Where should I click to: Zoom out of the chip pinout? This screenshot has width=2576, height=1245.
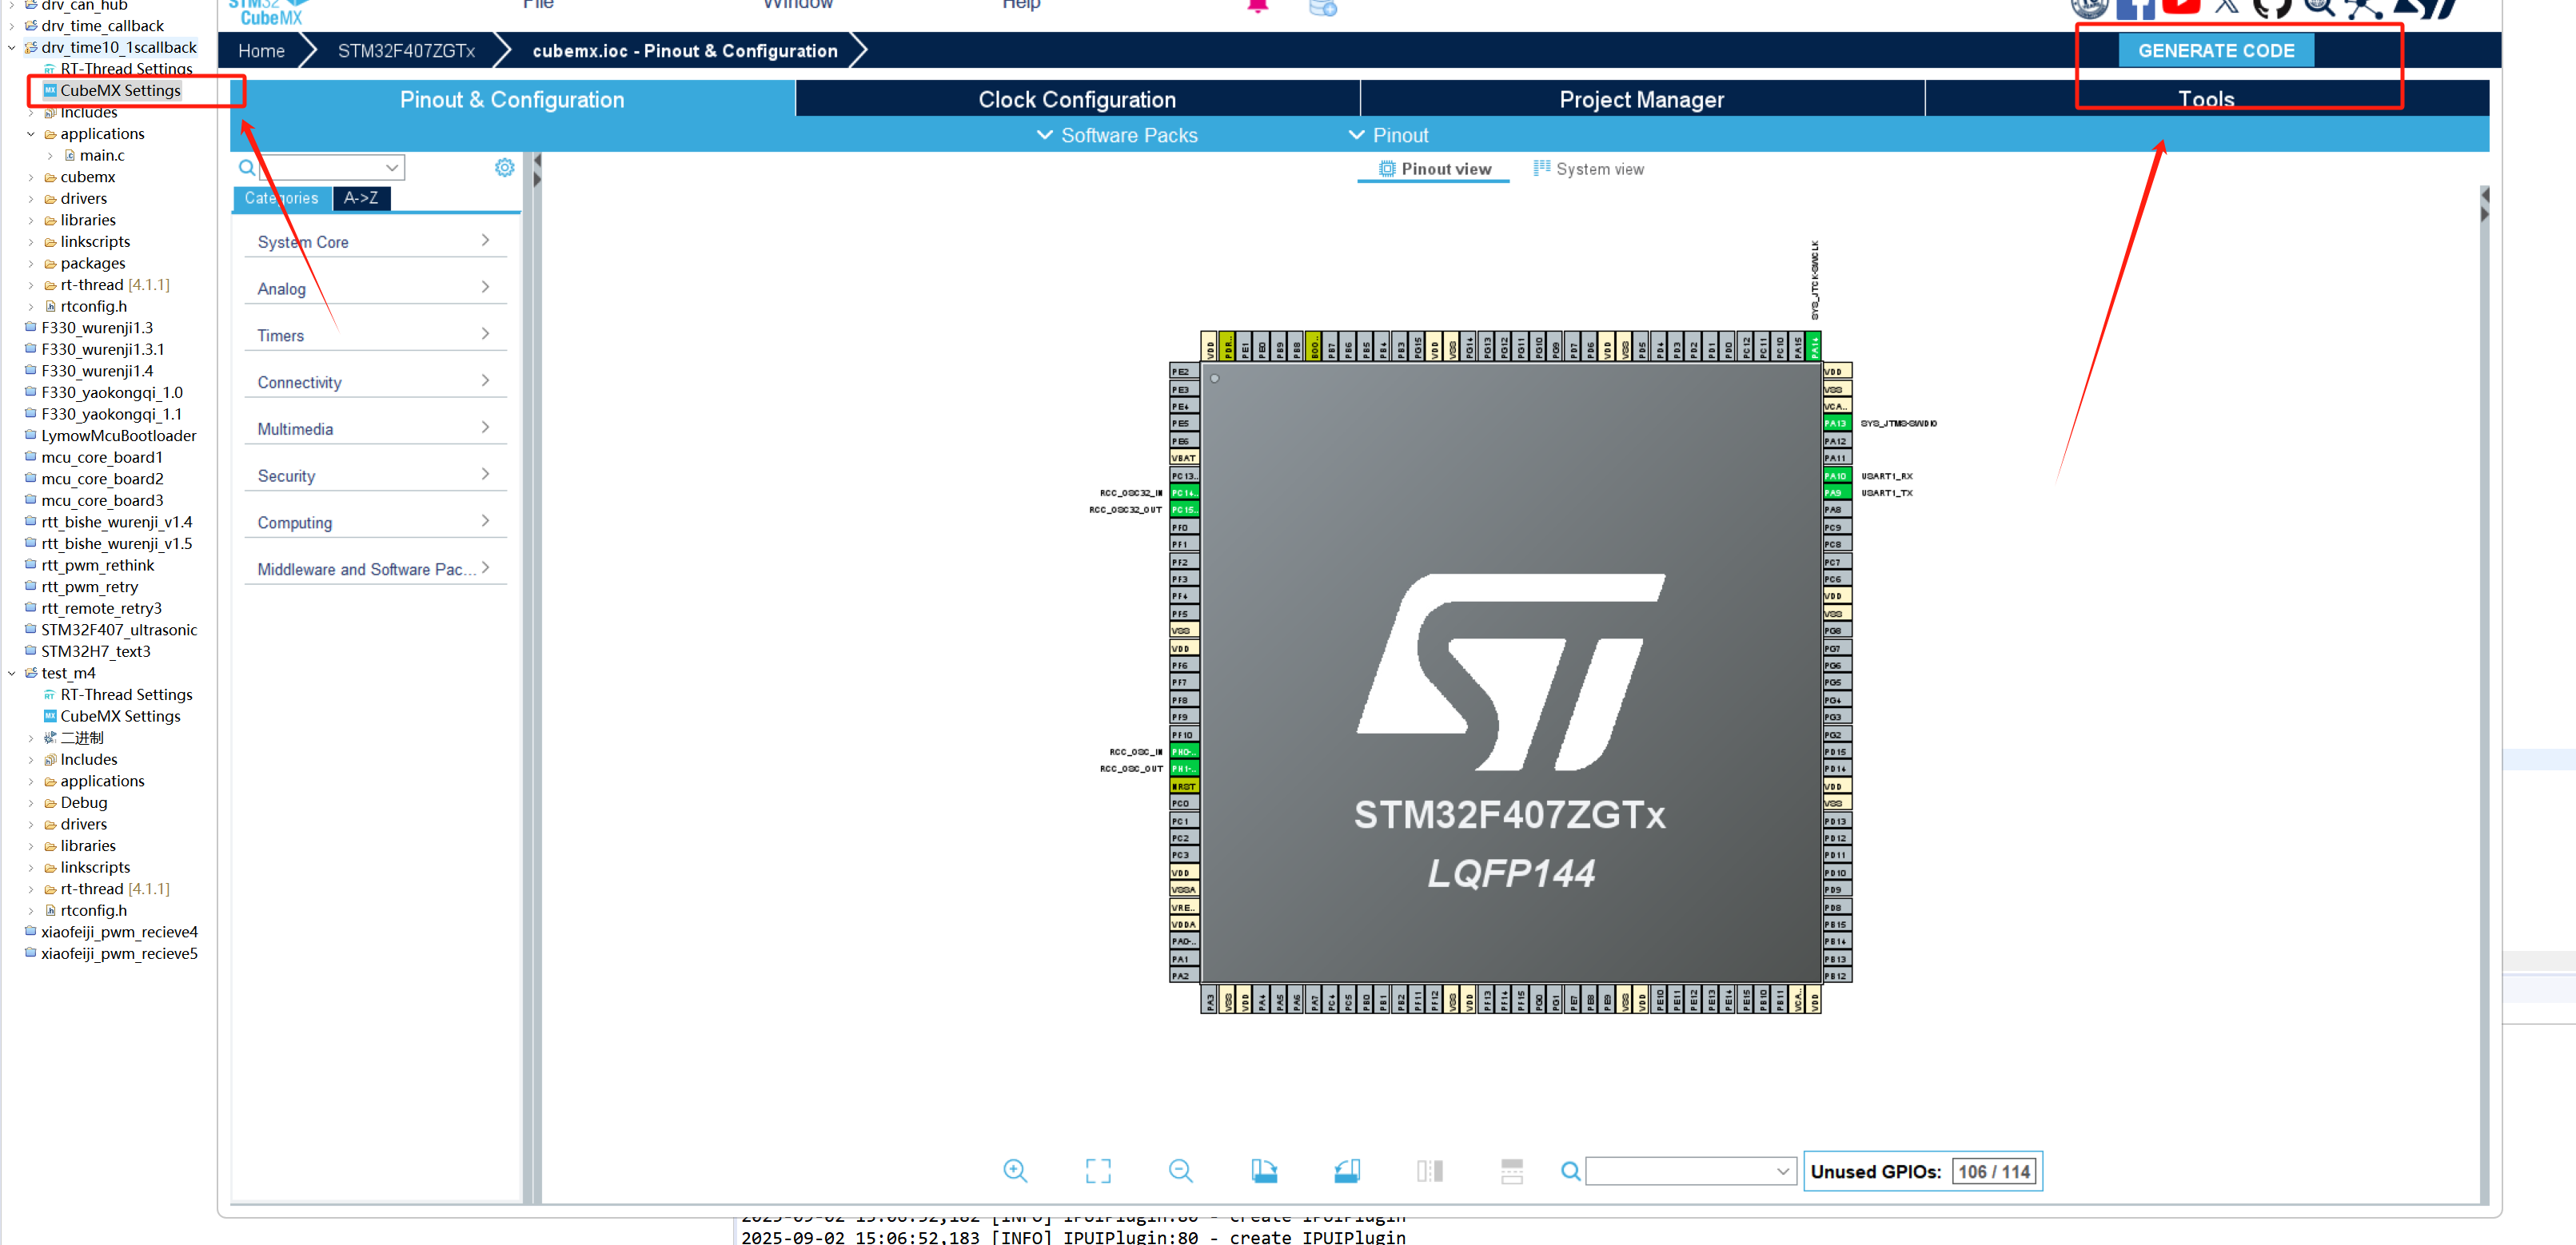(x=1181, y=1171)
